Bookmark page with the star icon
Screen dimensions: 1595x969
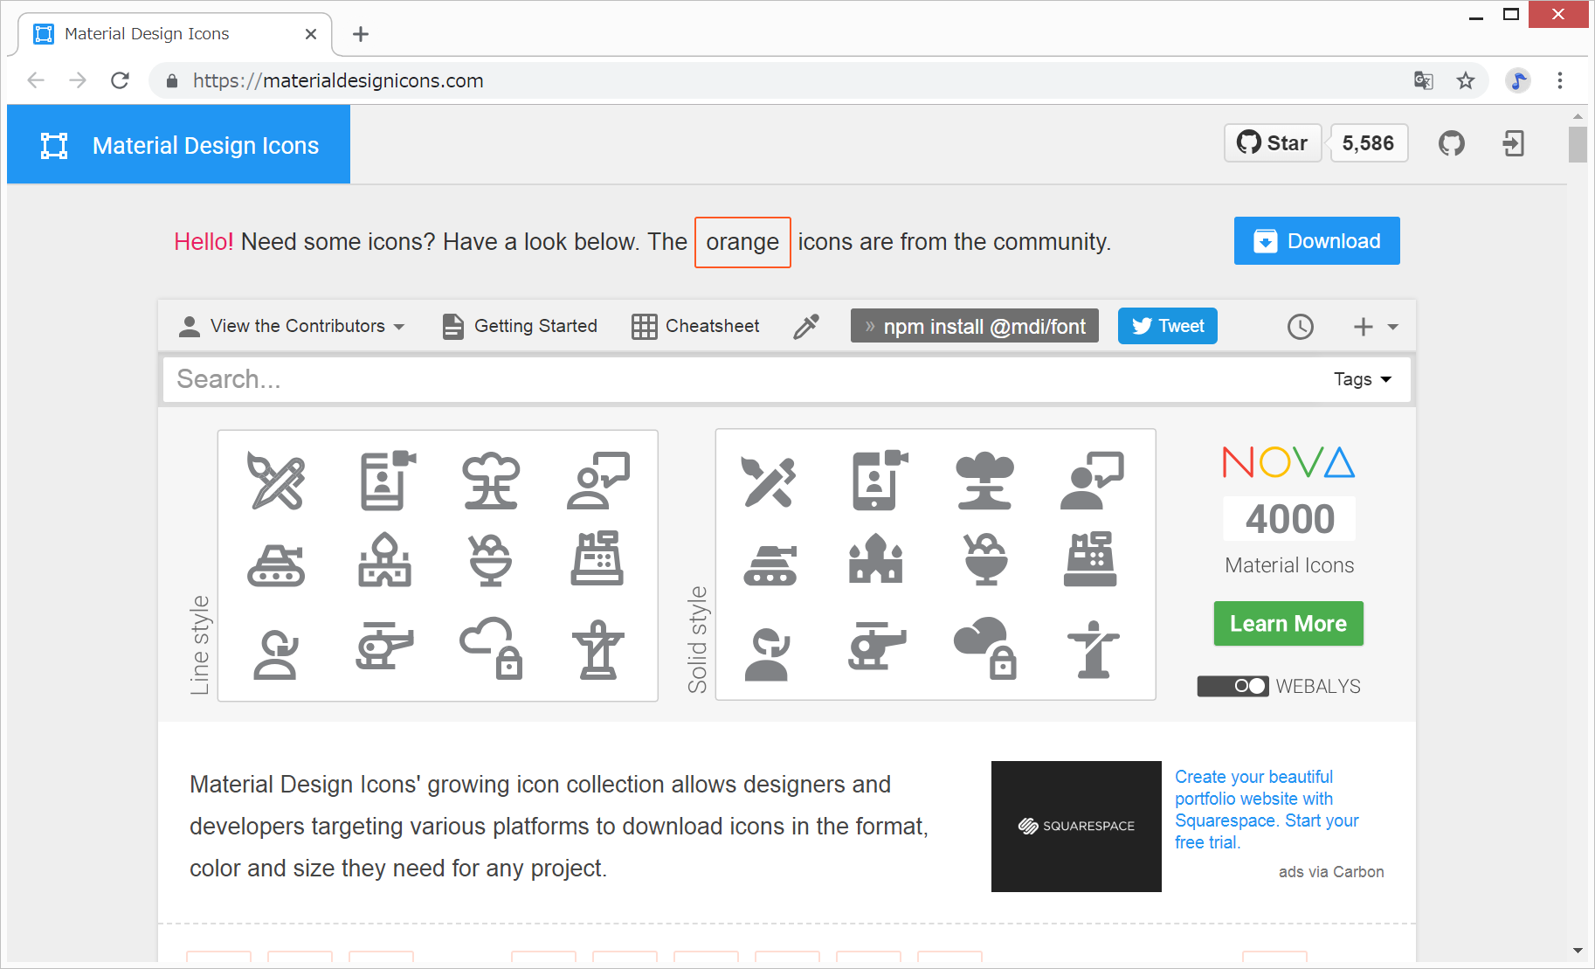1465,80
